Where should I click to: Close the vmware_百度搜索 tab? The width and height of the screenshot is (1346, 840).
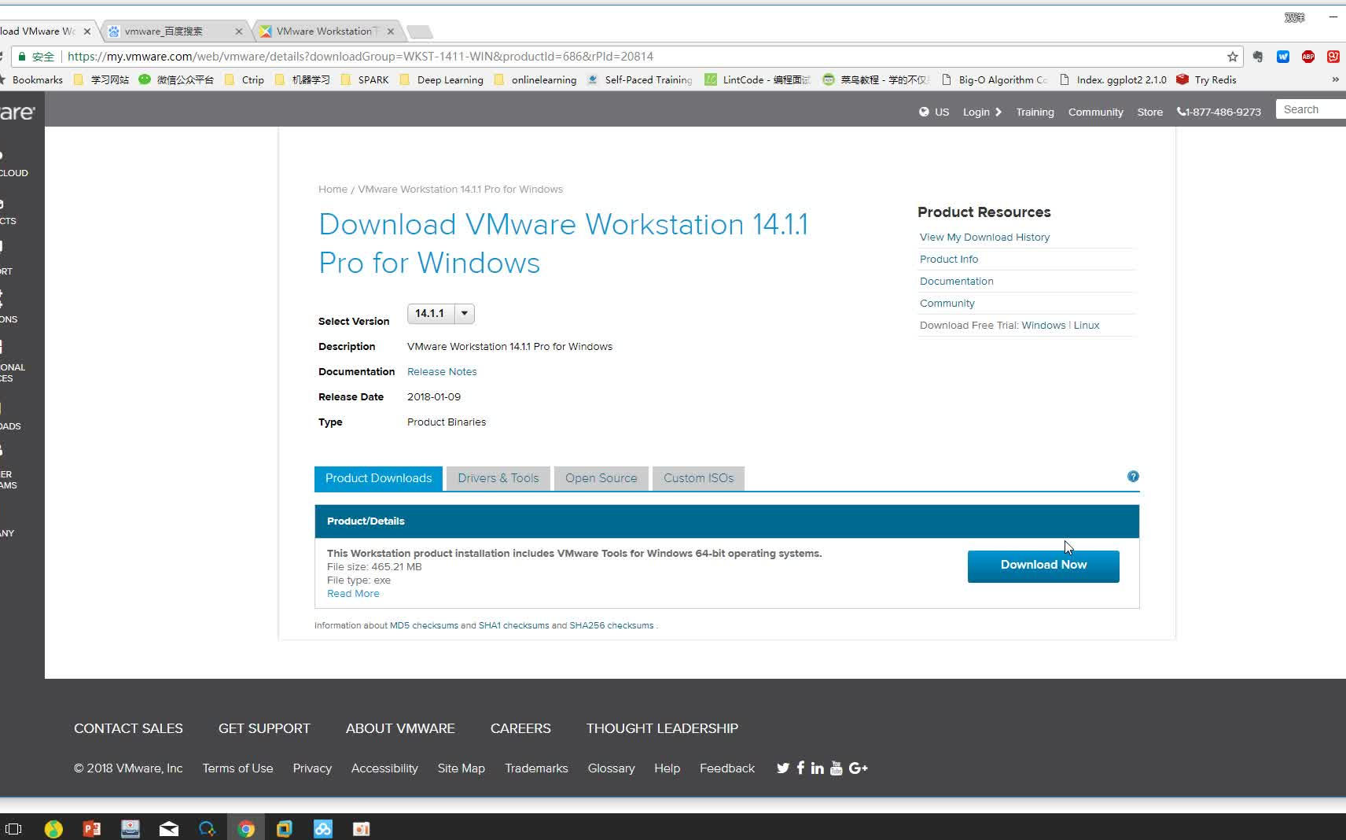coord(239,31)
